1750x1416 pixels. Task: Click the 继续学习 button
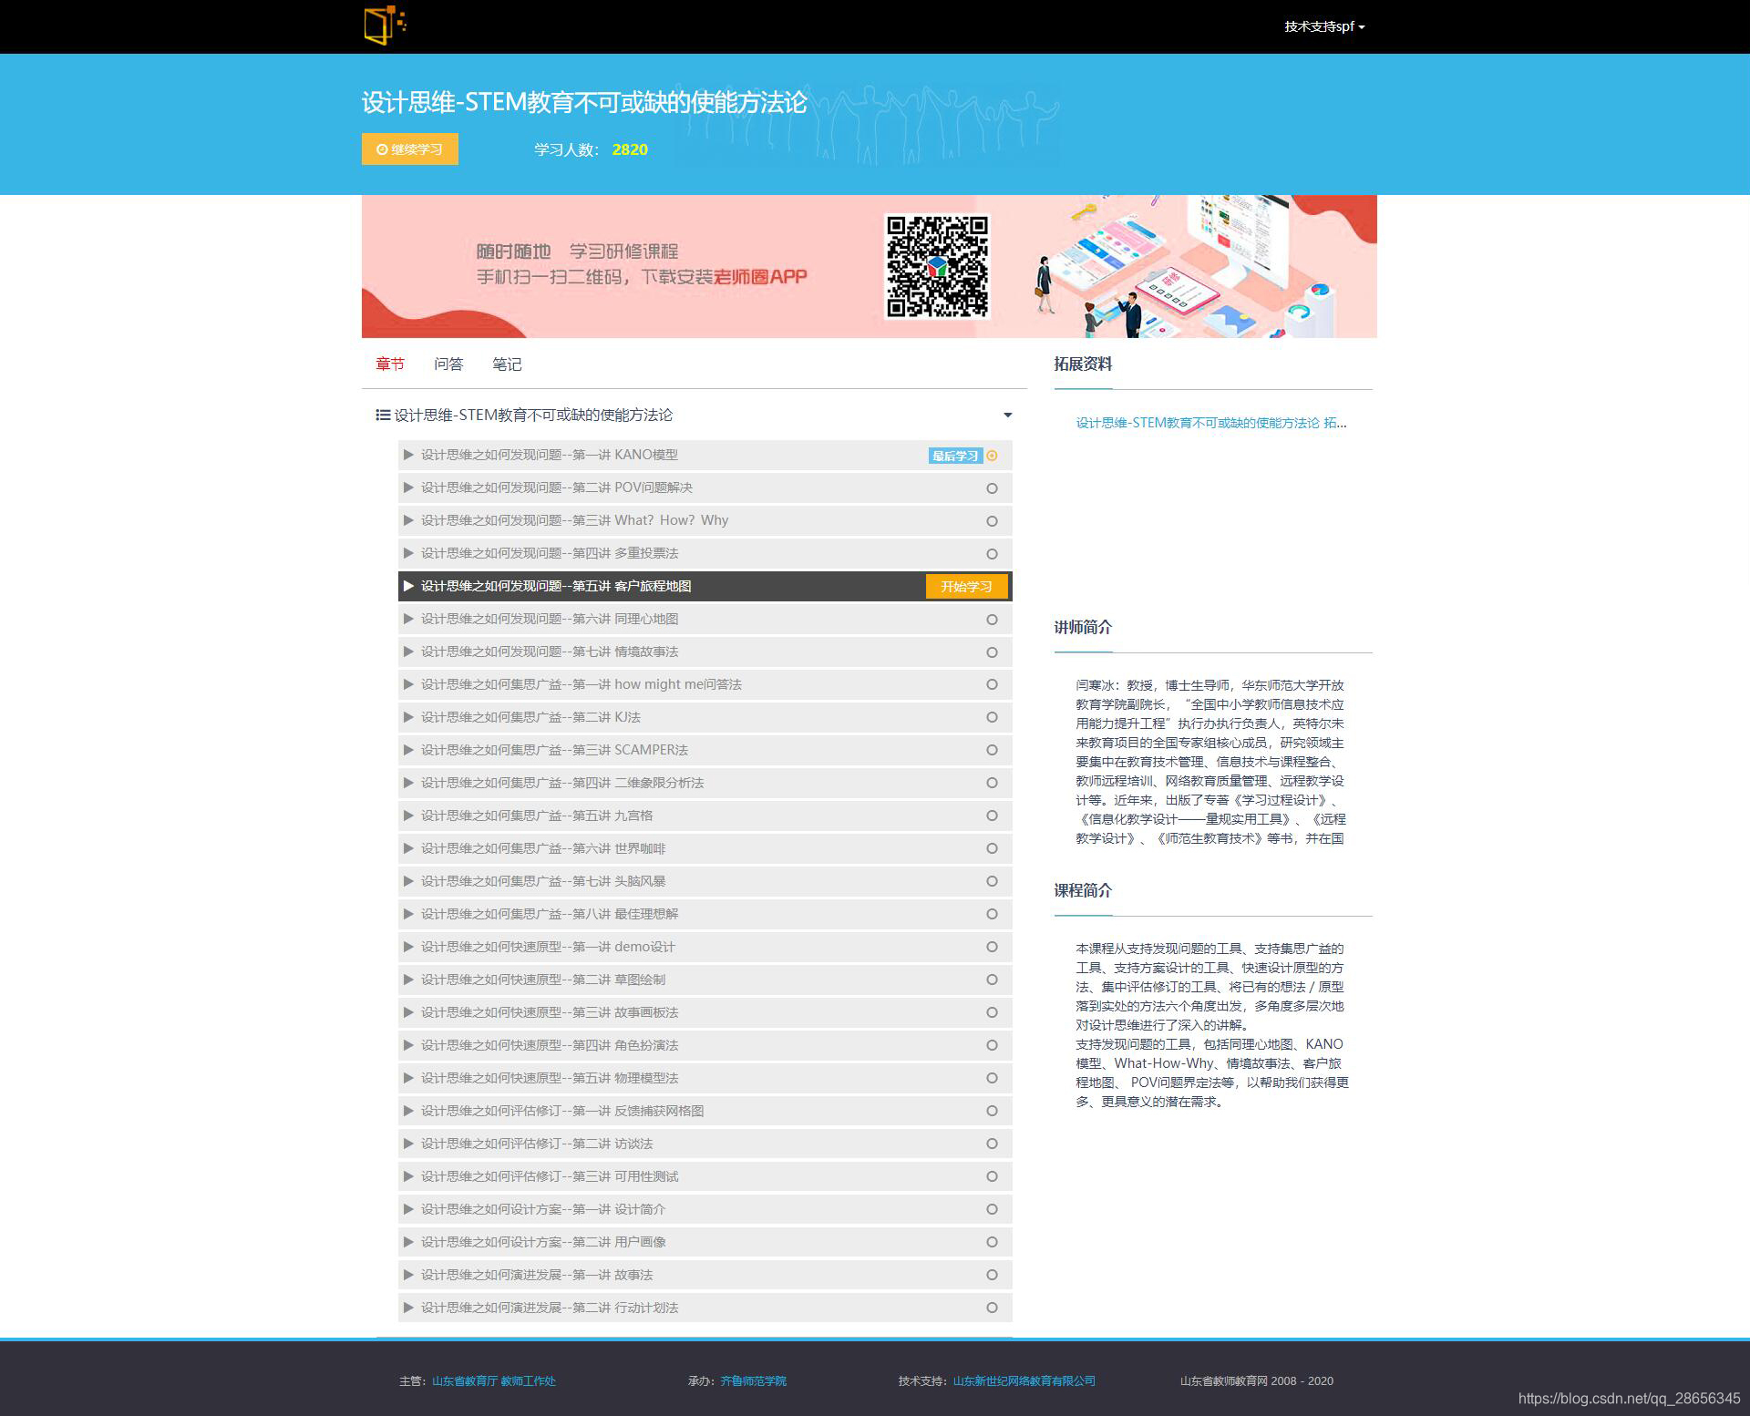point(409,149)
